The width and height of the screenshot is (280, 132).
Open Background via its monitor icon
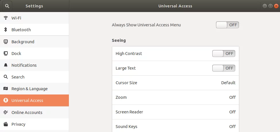coord(6,42)
